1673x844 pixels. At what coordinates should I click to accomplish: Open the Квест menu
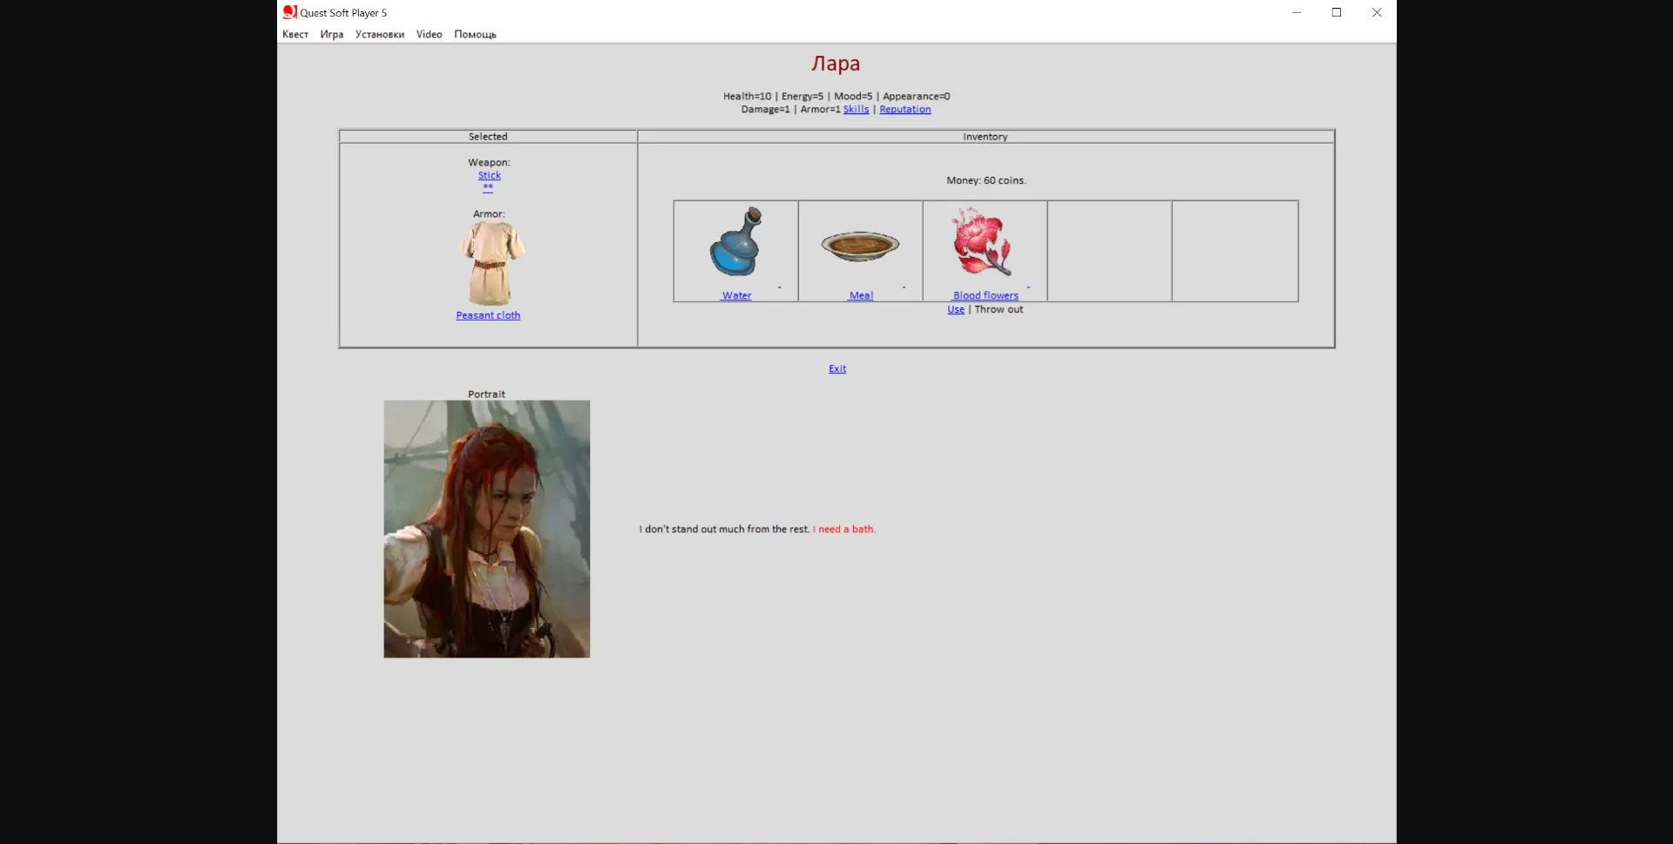[x=295, y=34]
